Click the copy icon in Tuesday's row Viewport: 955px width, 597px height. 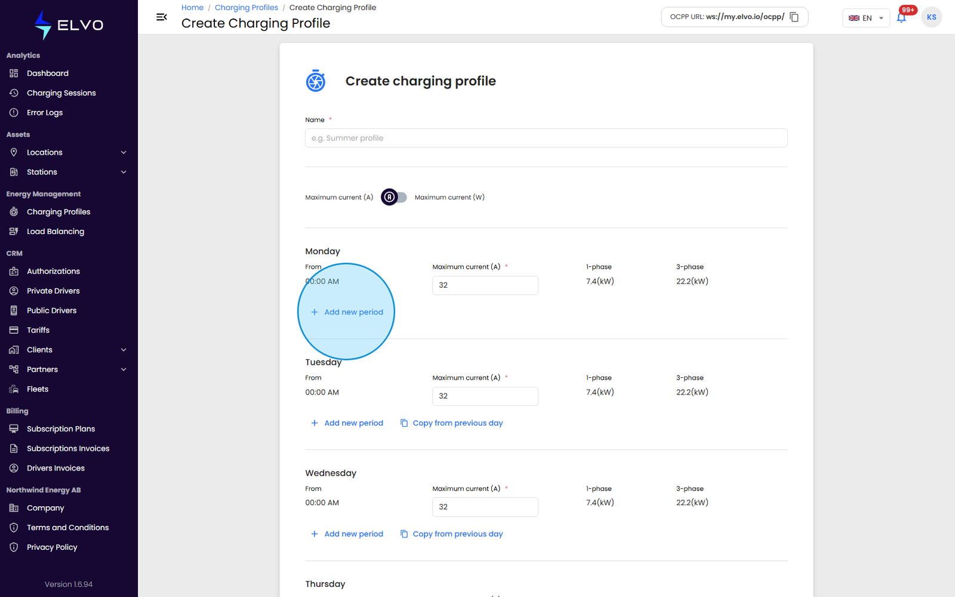(x=404, y=423)
